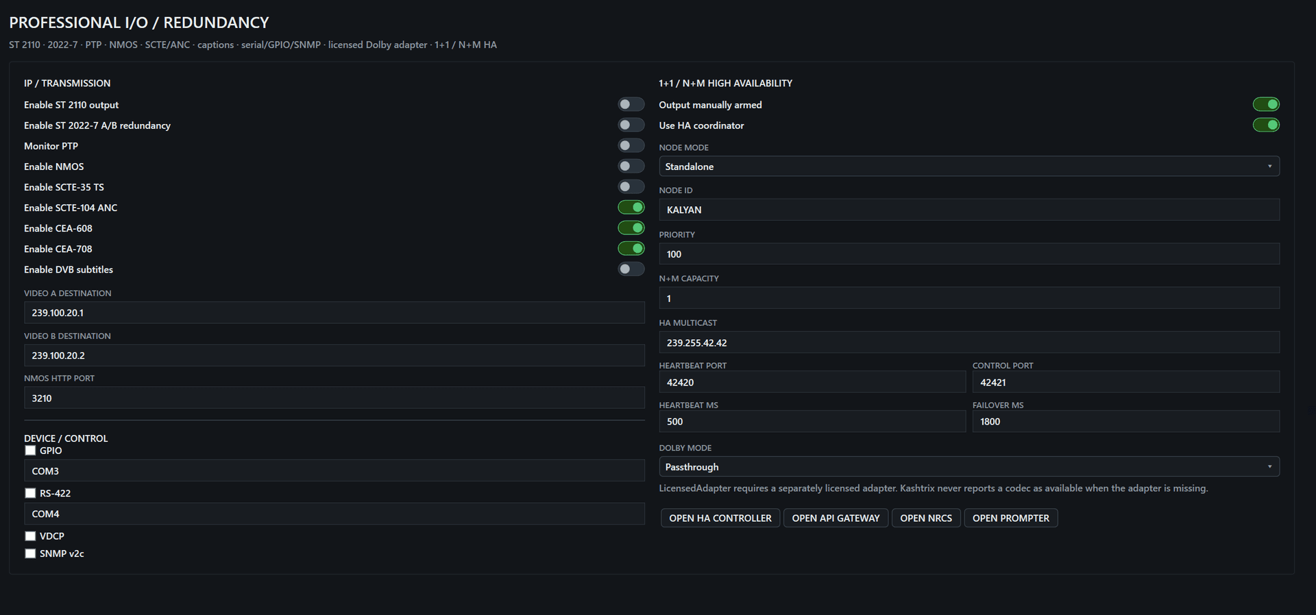Toggle Enable ST 2110 output switch
The image size is (1316, 615).
(x=631, y=104)
